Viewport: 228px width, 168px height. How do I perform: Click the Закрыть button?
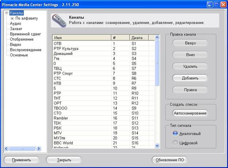click(x=64, y=160)
